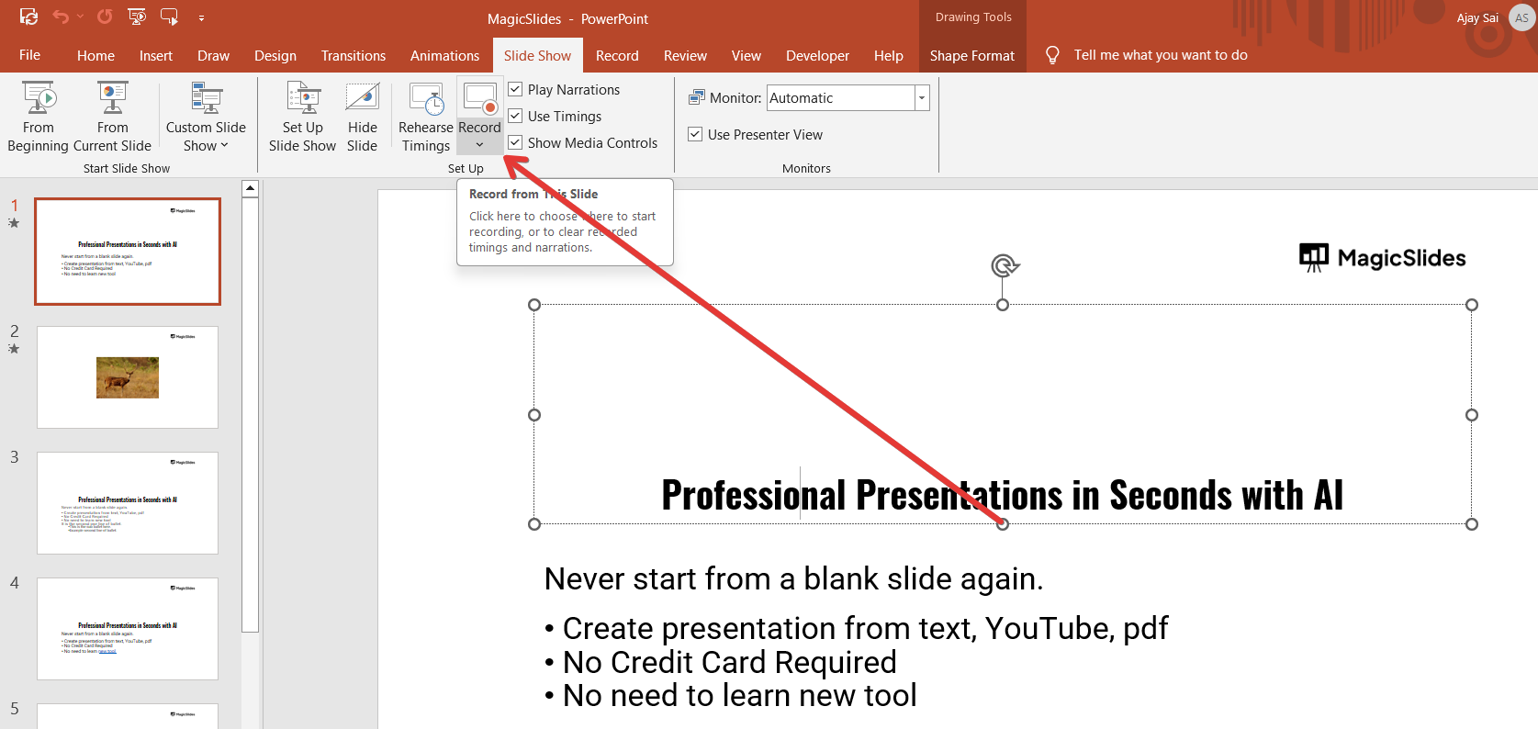Click the 'No Credit Card Required' bullet
Viewport: 1538px width, 729px height.
pos(730,662)
